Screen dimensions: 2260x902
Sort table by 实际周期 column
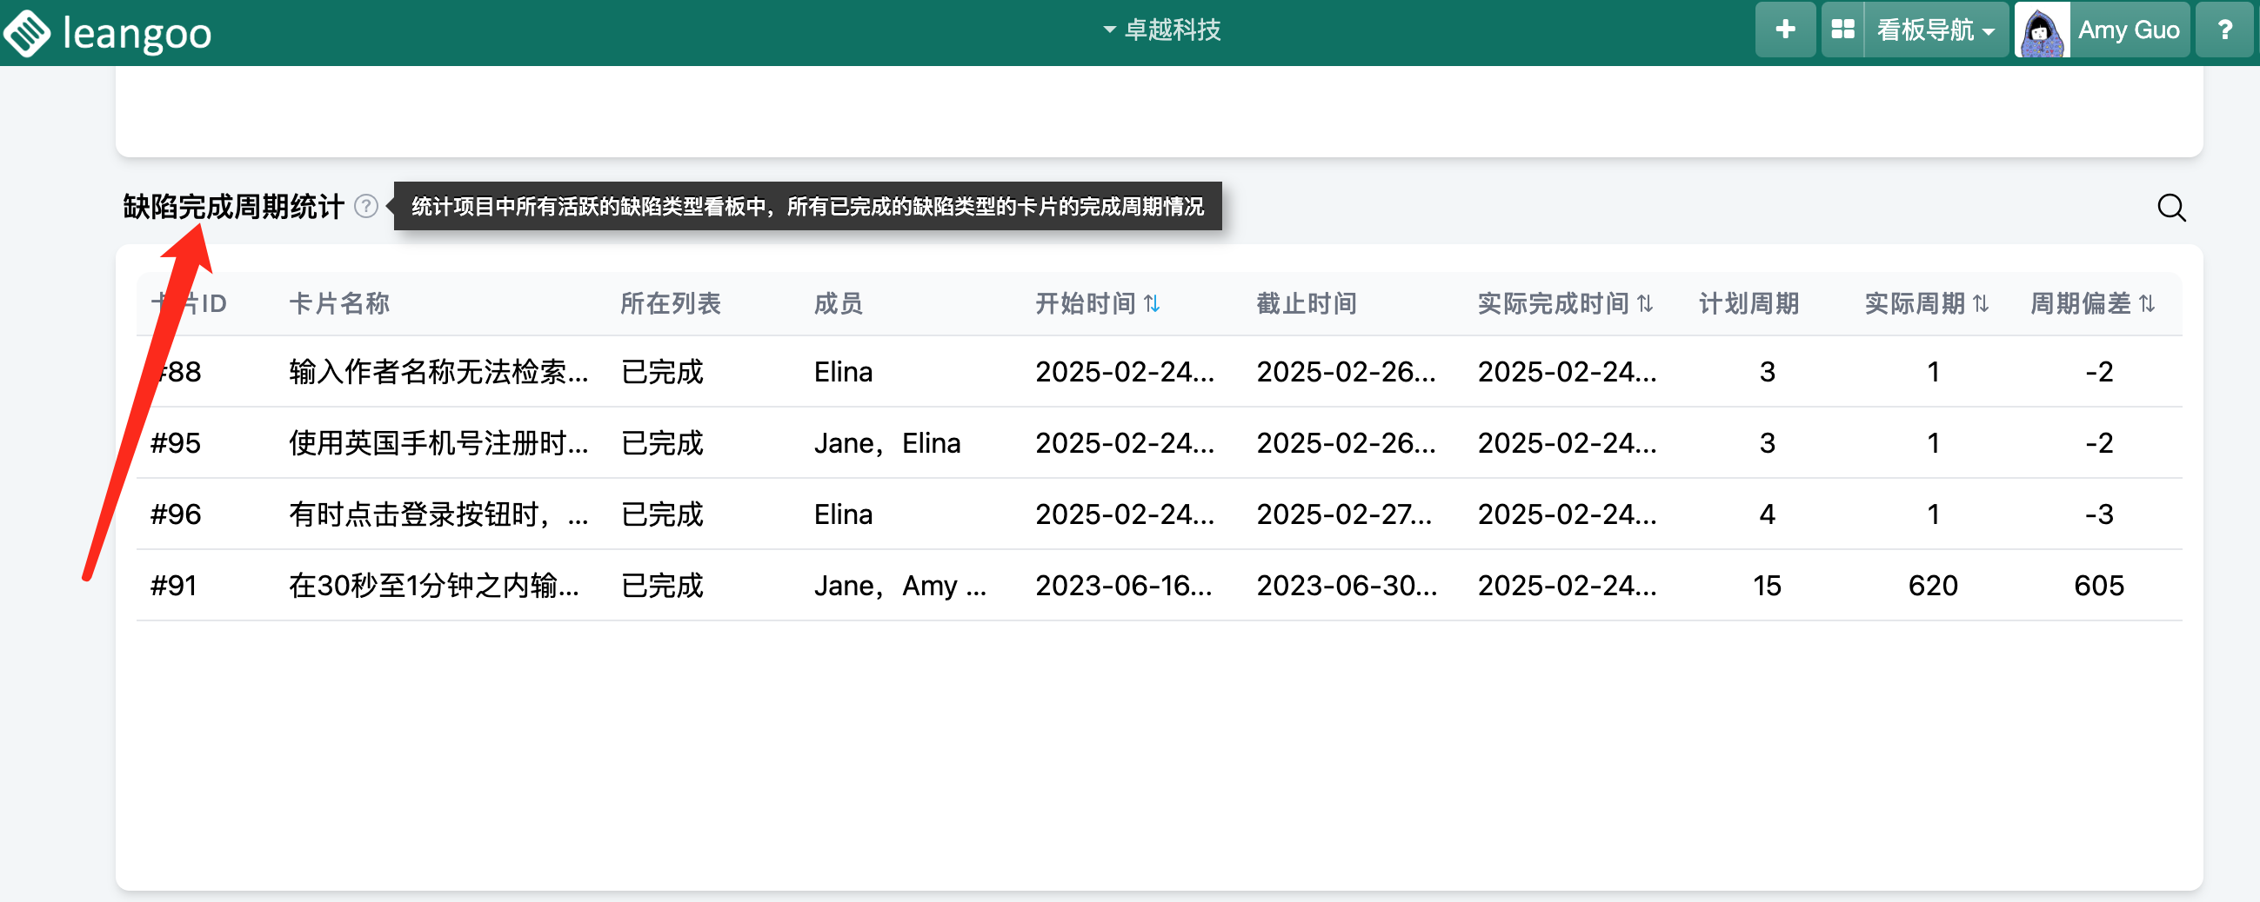(x=1980, y=304)
